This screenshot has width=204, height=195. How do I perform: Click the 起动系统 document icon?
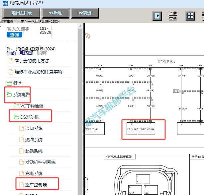pyautogui.click(x=22, y=151)
